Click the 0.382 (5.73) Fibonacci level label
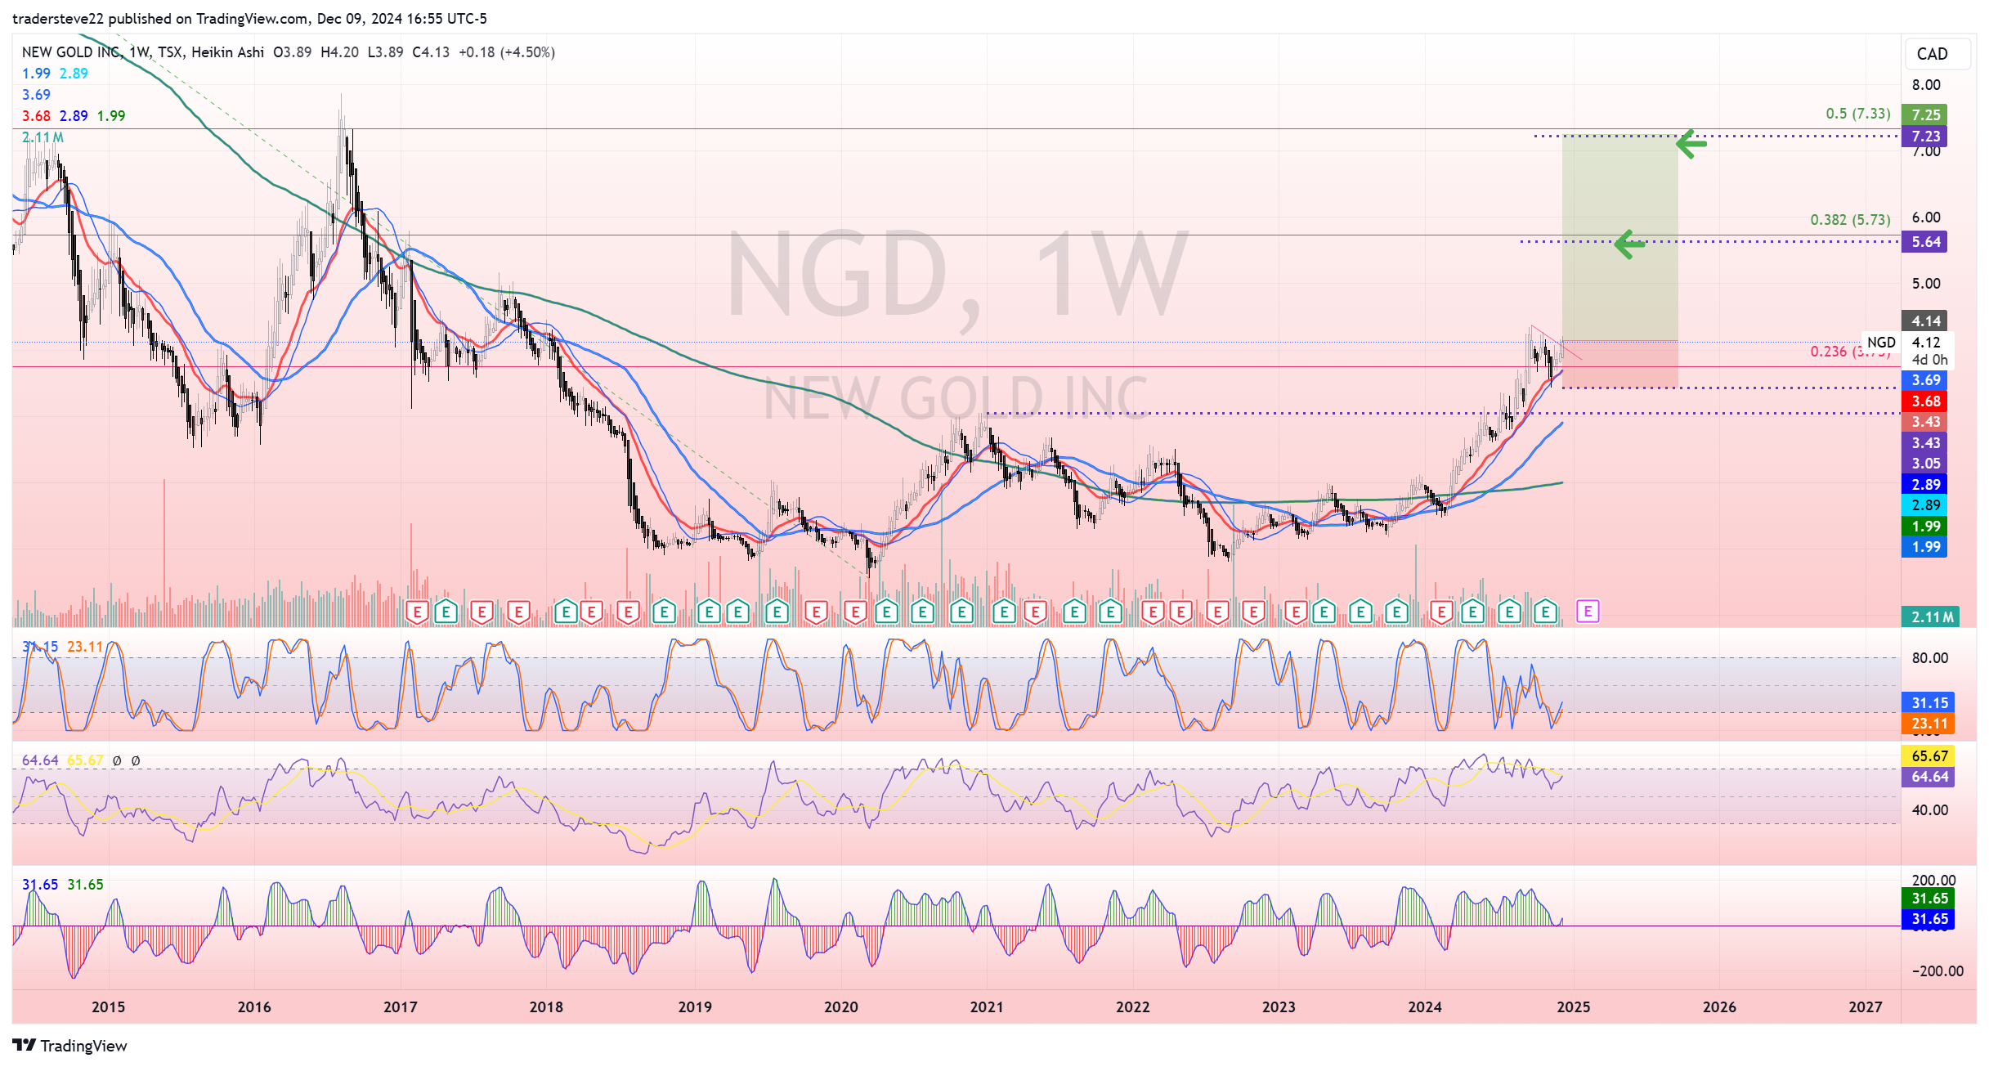This screenshot has width=1989, height=1067. pyautogui.click(x=1850, y=220)
